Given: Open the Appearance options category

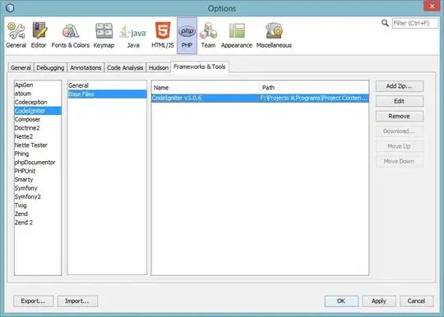Looking at the screenshot, I should pyautogui.click(x=237, y=35).
